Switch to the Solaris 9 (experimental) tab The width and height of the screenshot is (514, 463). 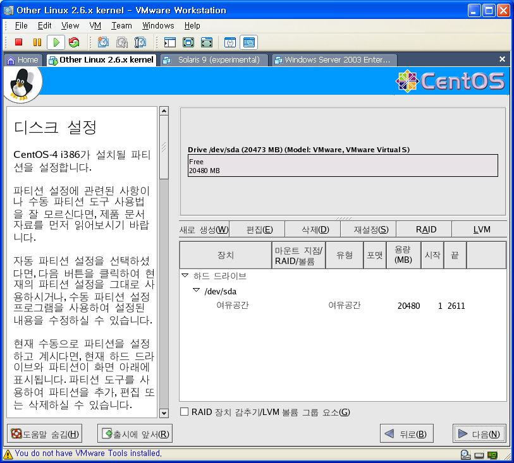pos(212,60)
